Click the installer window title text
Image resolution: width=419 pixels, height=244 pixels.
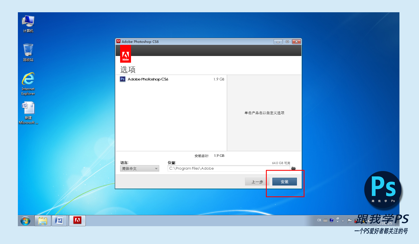coord(140,42)
